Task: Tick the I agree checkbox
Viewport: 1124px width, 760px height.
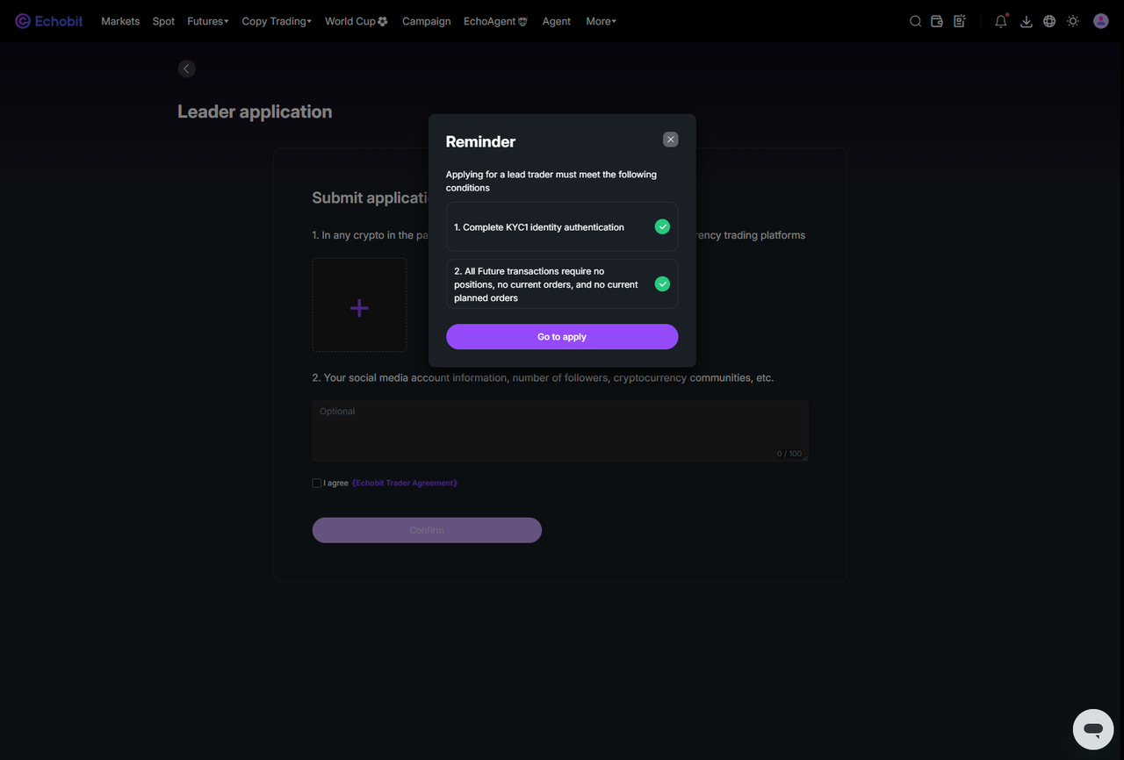Action: click(317, 483)
